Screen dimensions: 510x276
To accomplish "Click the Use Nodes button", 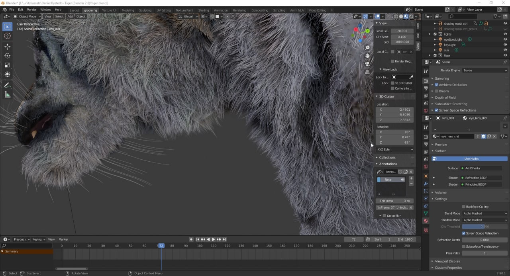I will 471,159.
